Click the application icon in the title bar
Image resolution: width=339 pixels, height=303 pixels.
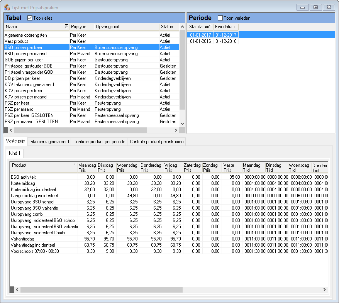(7, 7)
